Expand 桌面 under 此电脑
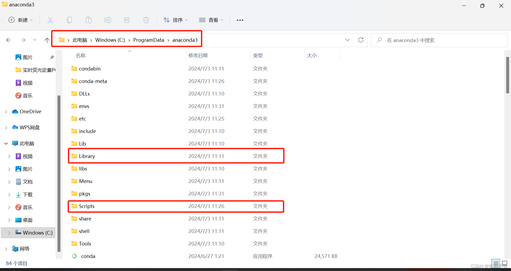Screen dimensions: 511x271 pos(9,220)
